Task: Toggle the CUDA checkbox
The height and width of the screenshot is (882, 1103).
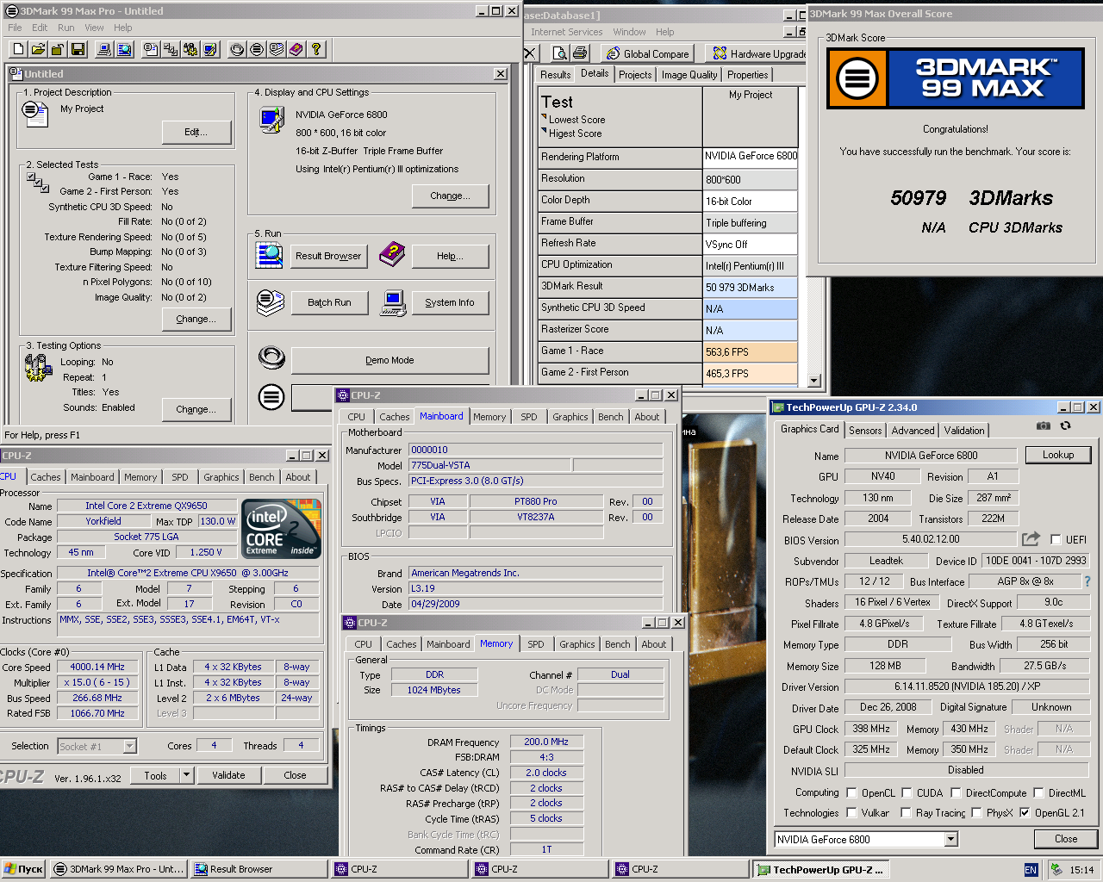Action: 907,793
